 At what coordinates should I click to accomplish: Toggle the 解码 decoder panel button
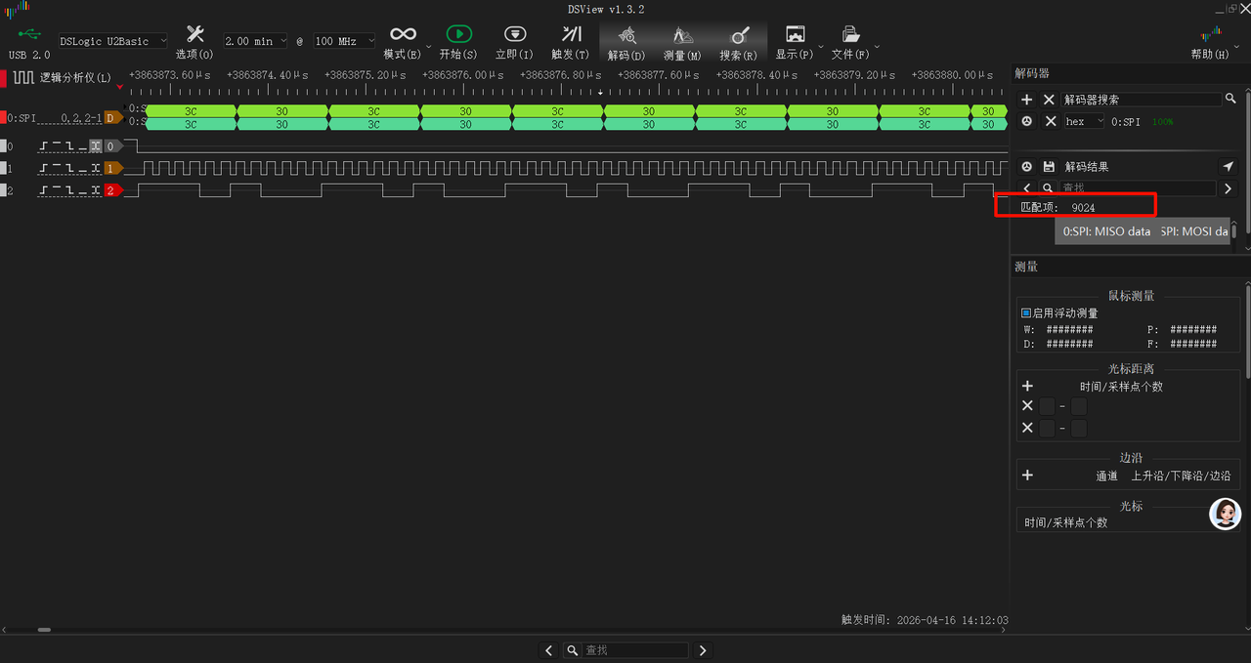pos(625,40)
